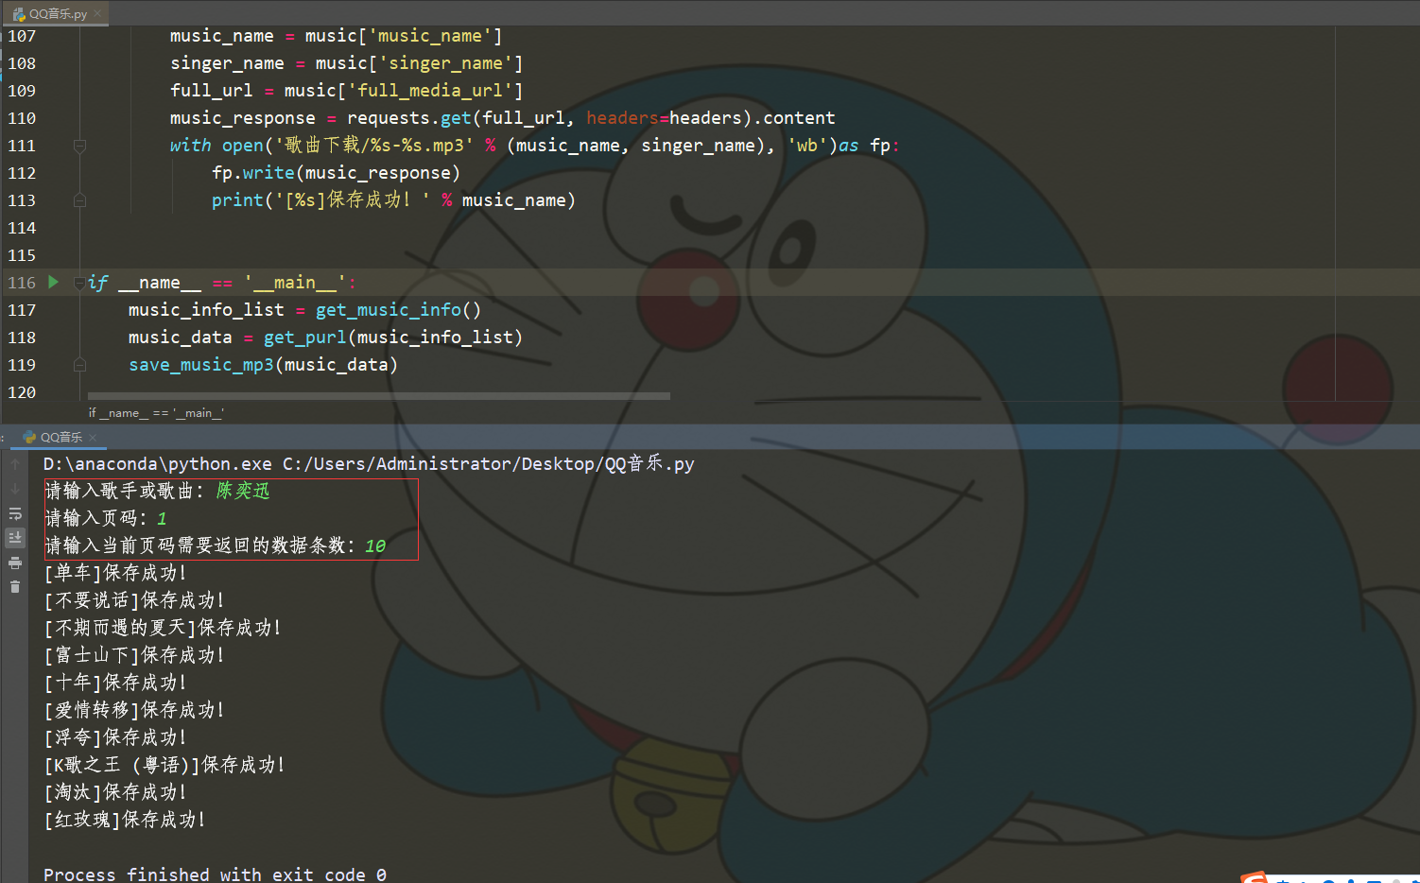Viewport: 1420px width, 883px height.
Task: Print the console output with printer icon
Action: [15, 563]
